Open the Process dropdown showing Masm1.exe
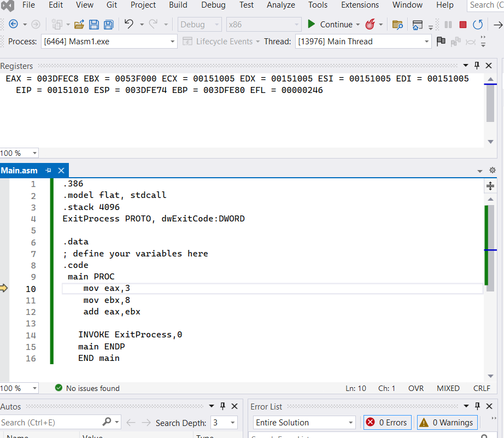This screenshot has height=438, width=504. (x=109, y=42)
